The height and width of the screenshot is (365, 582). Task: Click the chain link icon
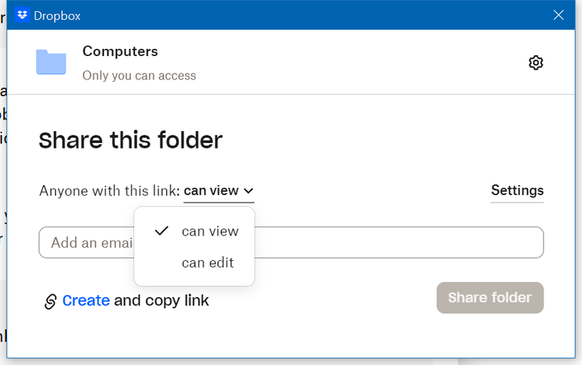50,301
